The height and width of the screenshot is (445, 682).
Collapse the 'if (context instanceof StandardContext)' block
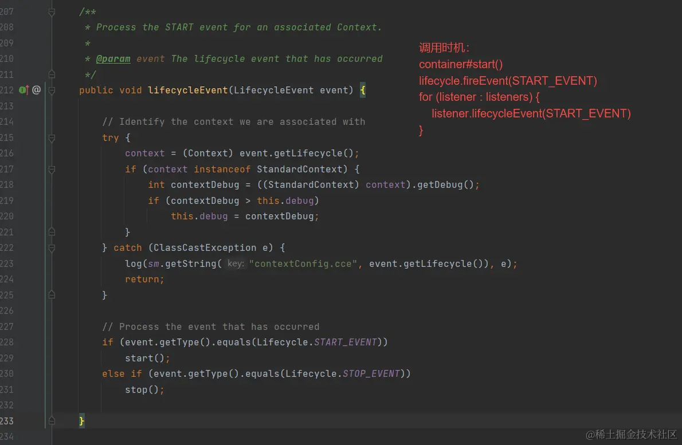(52, 169)
